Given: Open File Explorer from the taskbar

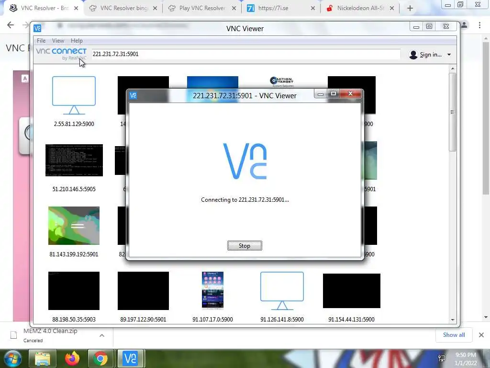Looking at the screenshot, I should pyautogui.click(x=43, y=358).
